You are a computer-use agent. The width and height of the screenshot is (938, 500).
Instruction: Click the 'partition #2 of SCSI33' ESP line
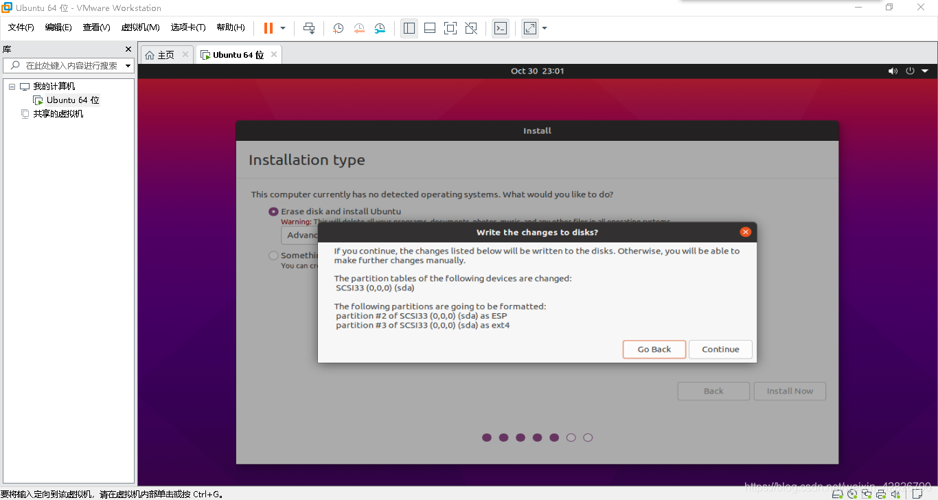click(x=422, y=316)
